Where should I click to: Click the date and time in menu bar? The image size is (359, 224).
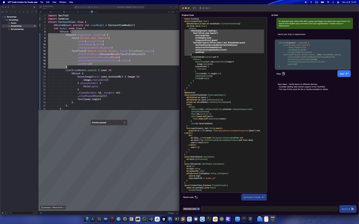point(350,2)
